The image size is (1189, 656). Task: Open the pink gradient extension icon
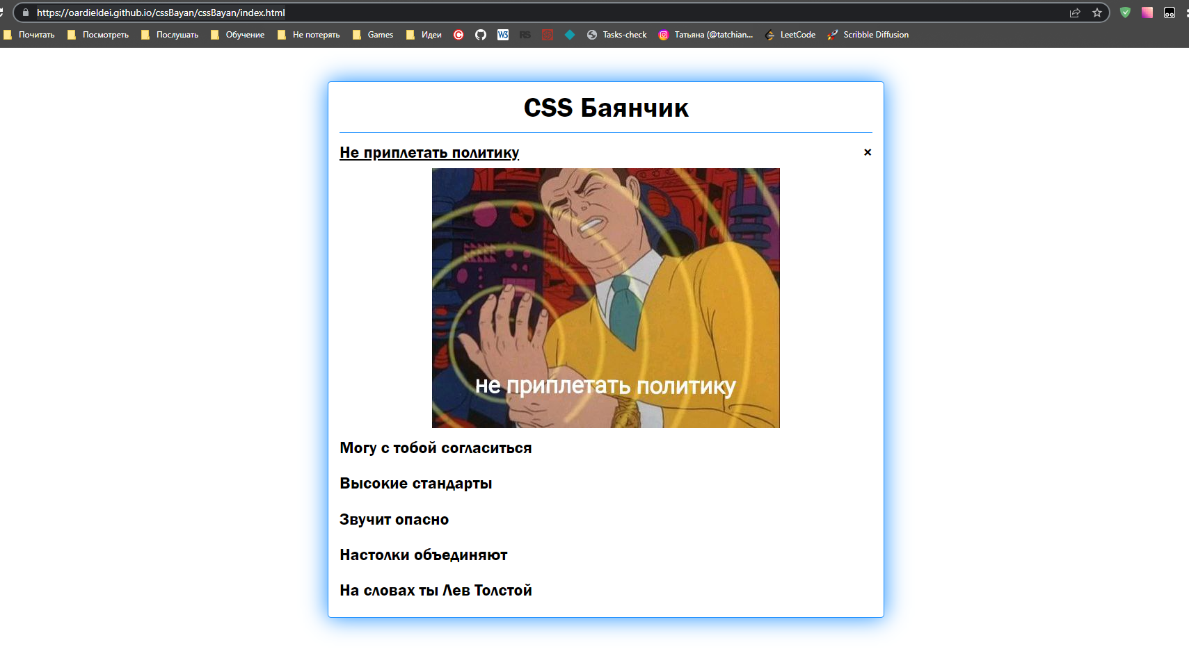point(1147,13)
